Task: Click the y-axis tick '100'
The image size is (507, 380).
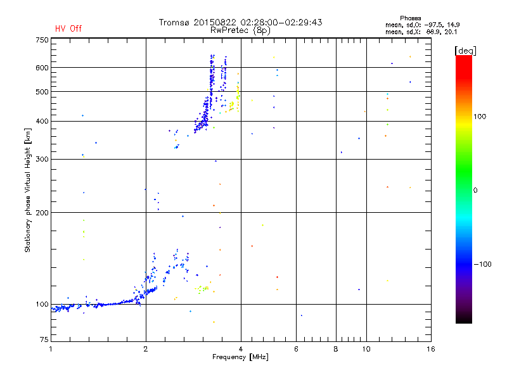Action: coord(42,305)
